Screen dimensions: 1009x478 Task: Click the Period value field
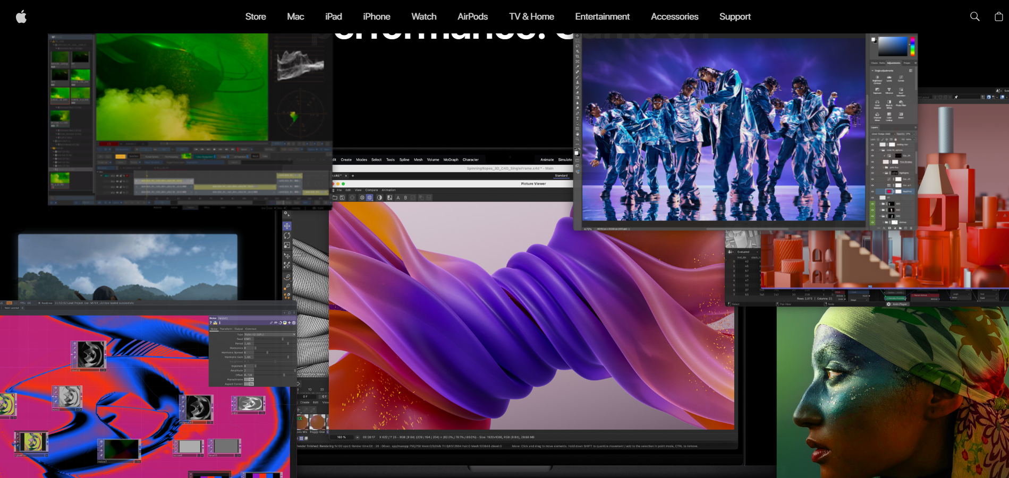249,344
